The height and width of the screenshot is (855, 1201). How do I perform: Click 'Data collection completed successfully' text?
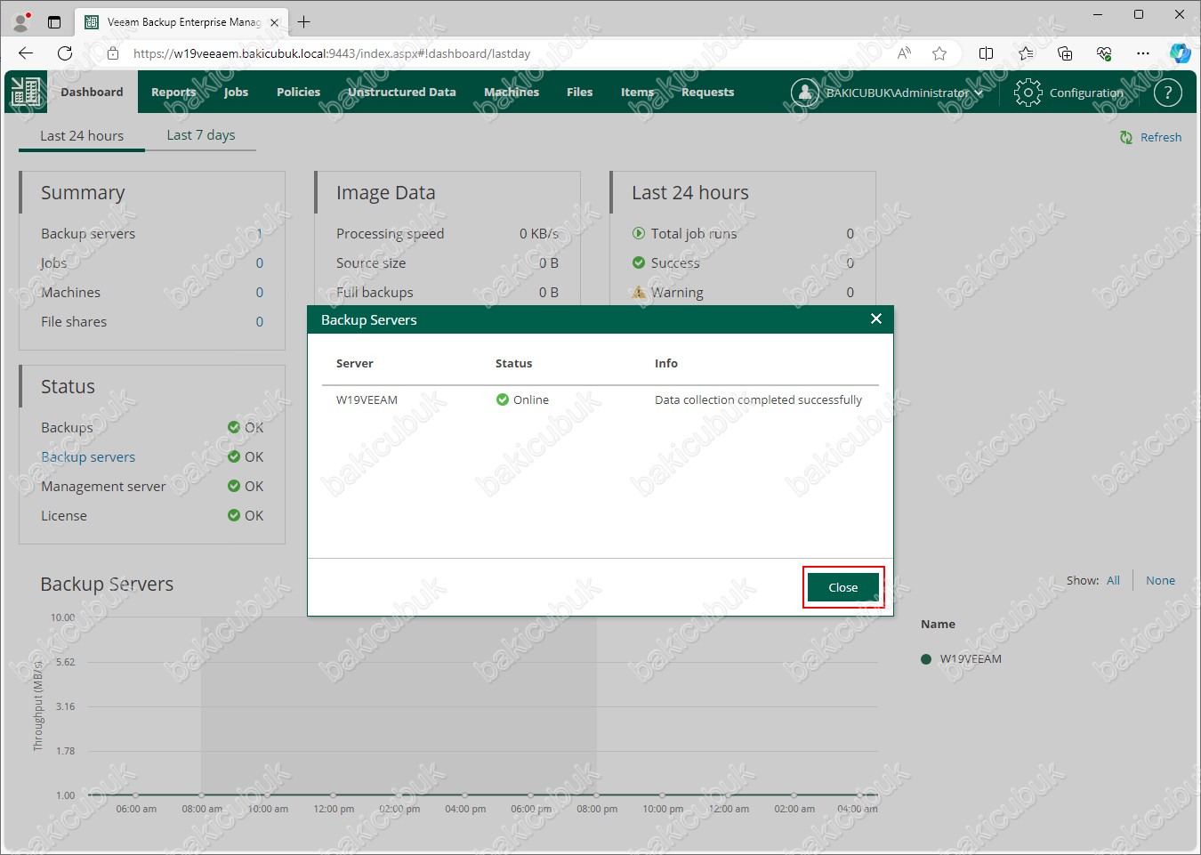(x=758, y=399)
